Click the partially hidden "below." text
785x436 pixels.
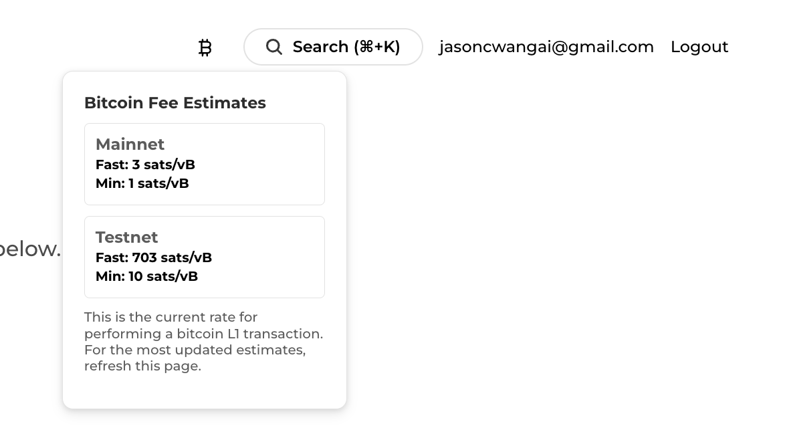click(30, 249)
